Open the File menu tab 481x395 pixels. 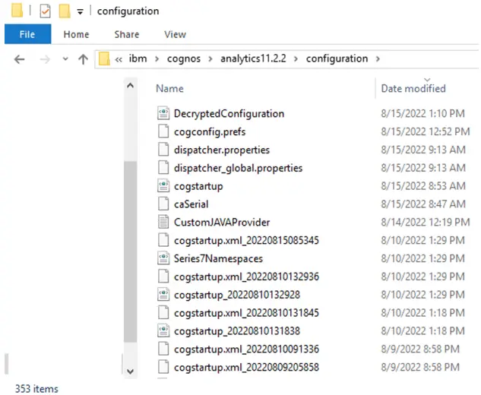(x=27, y=34)
